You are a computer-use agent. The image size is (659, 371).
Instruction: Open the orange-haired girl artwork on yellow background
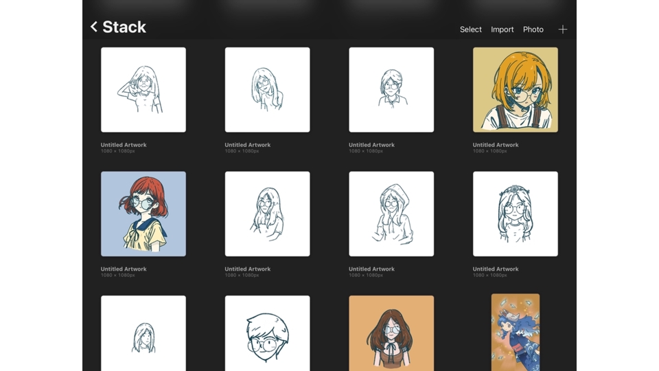click(x=515, y=89)
